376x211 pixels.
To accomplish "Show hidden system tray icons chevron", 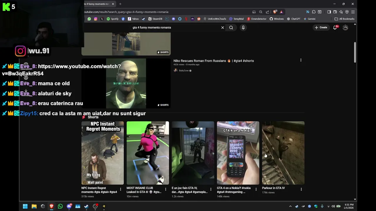I will tap(291, 206).
